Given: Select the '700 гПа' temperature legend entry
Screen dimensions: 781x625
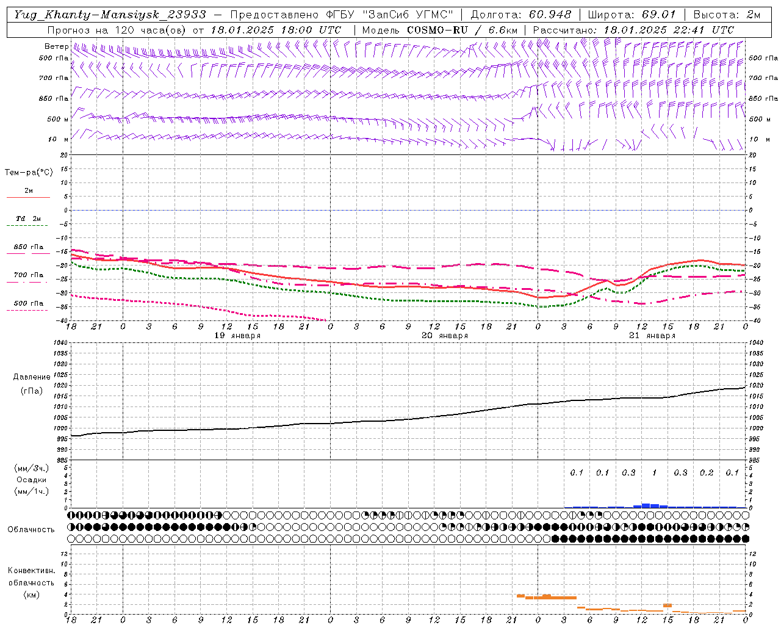Looking at the screenshot, I should pos(28,275).
